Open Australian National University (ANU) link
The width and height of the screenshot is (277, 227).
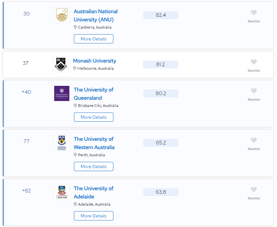click(96, 15)
